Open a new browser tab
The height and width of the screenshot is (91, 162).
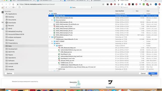click(146, 1)
